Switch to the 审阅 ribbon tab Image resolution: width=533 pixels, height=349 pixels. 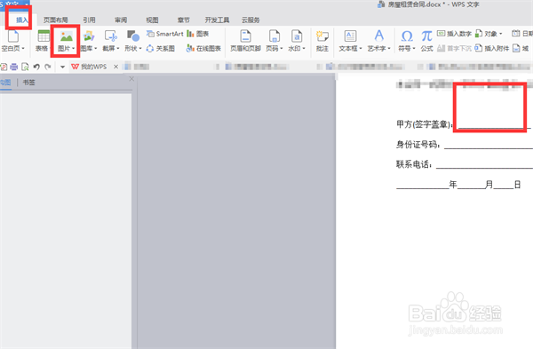(121, 20)
